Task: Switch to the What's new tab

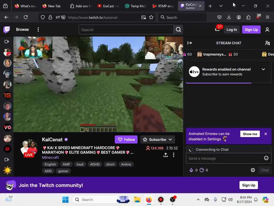Action: click(x=26, y=6)
